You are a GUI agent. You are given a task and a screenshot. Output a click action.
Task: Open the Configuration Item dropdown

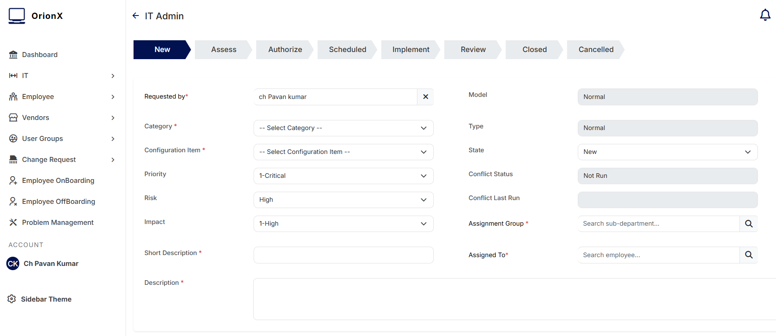pyautogui.click(x=343, y=152)
